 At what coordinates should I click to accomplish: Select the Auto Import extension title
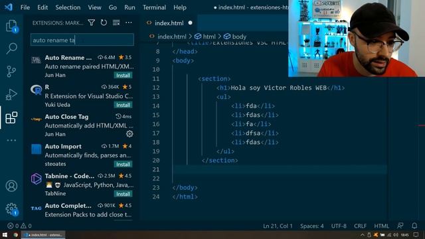tap(63, 146)
